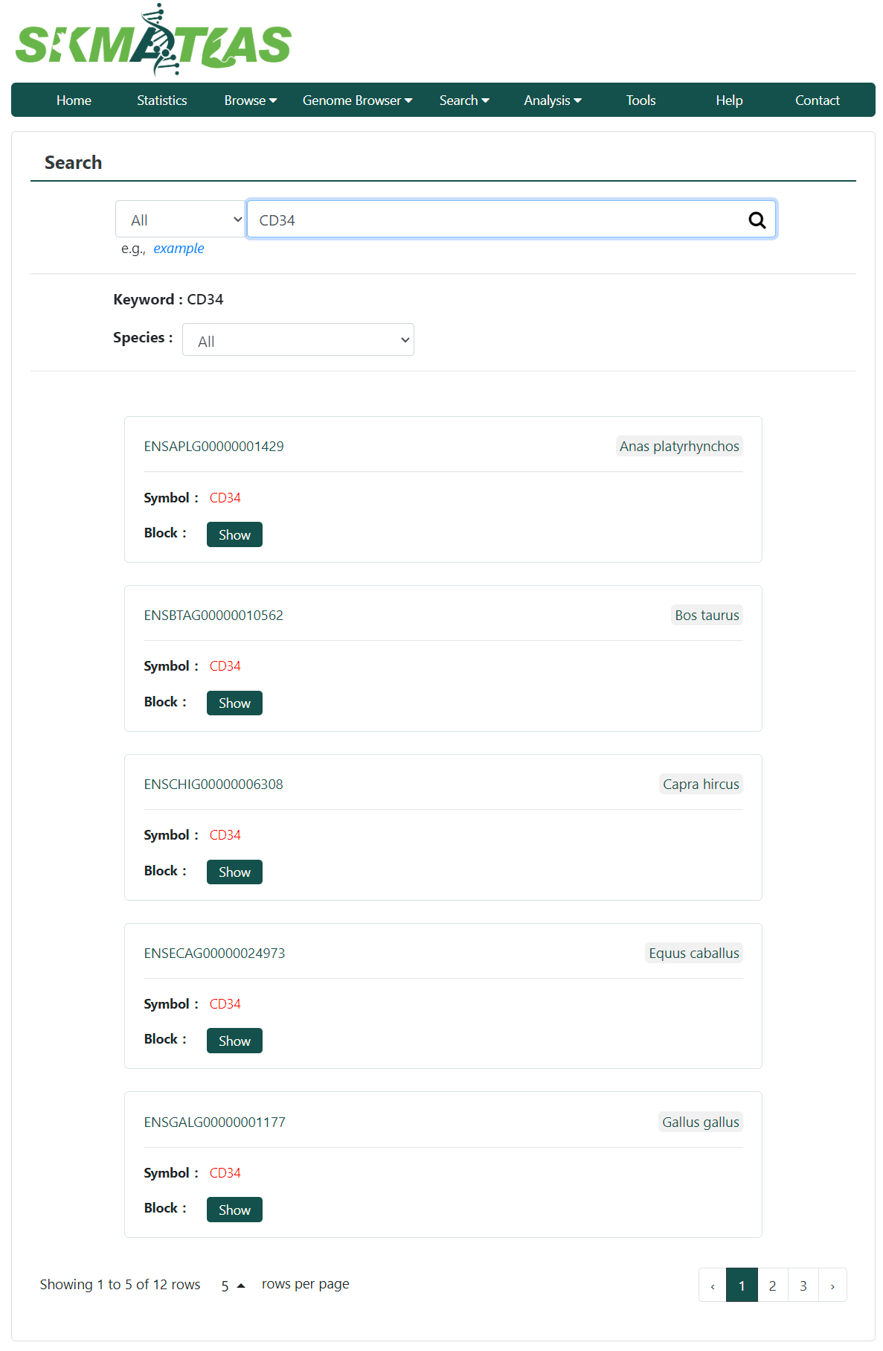Image resolution: width=883 pixels, height=1351 pixels.
Task: Click the SKMATLAS logo
Action: [x=153, y=41]
